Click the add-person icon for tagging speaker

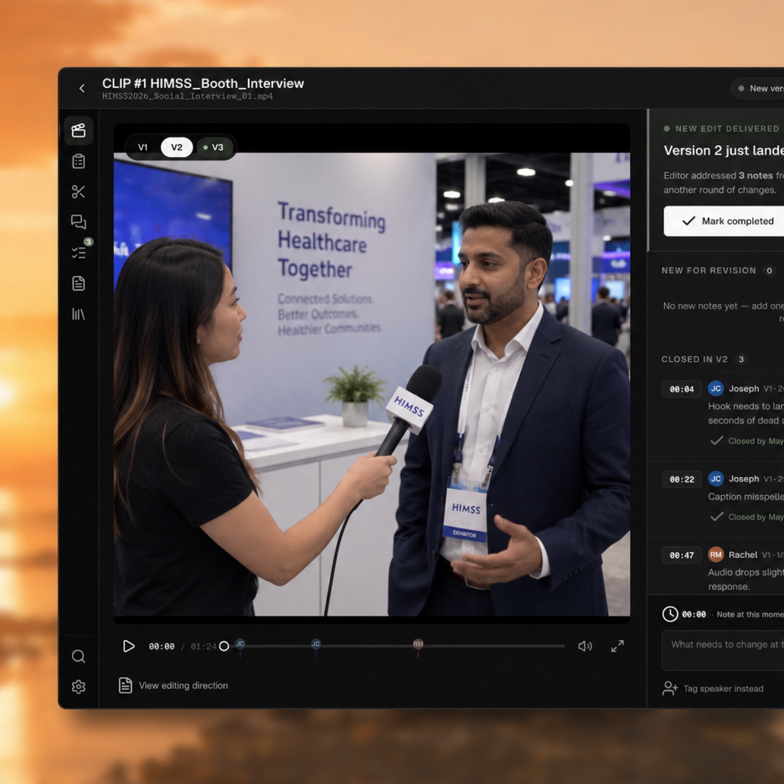[670, 688]
